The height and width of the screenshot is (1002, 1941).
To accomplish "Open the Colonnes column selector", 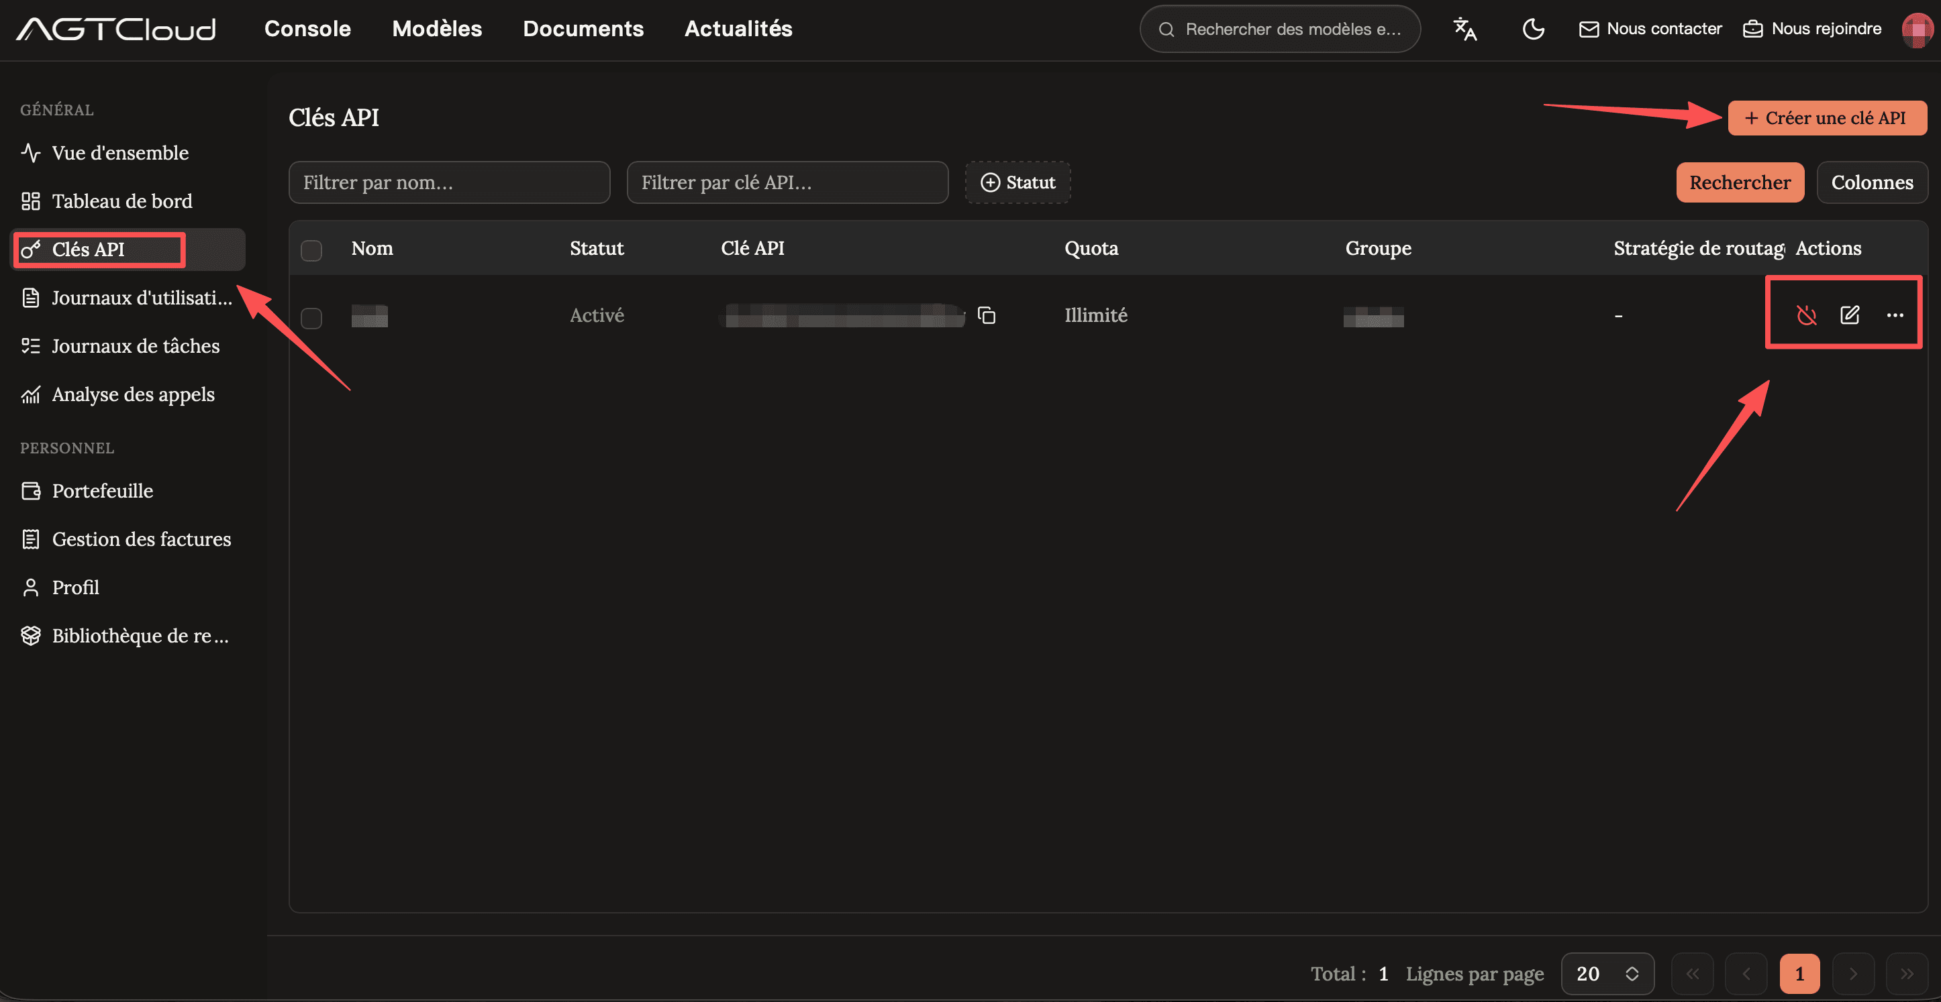I will 1872,182.
